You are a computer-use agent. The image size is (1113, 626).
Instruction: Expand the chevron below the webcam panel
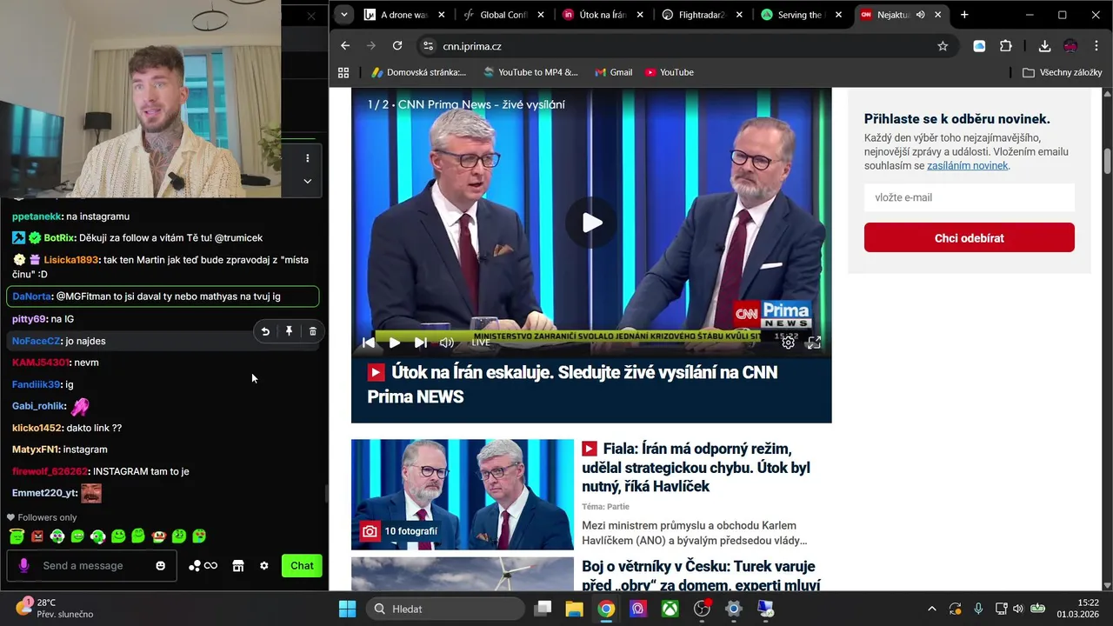(x=307, y=181)
